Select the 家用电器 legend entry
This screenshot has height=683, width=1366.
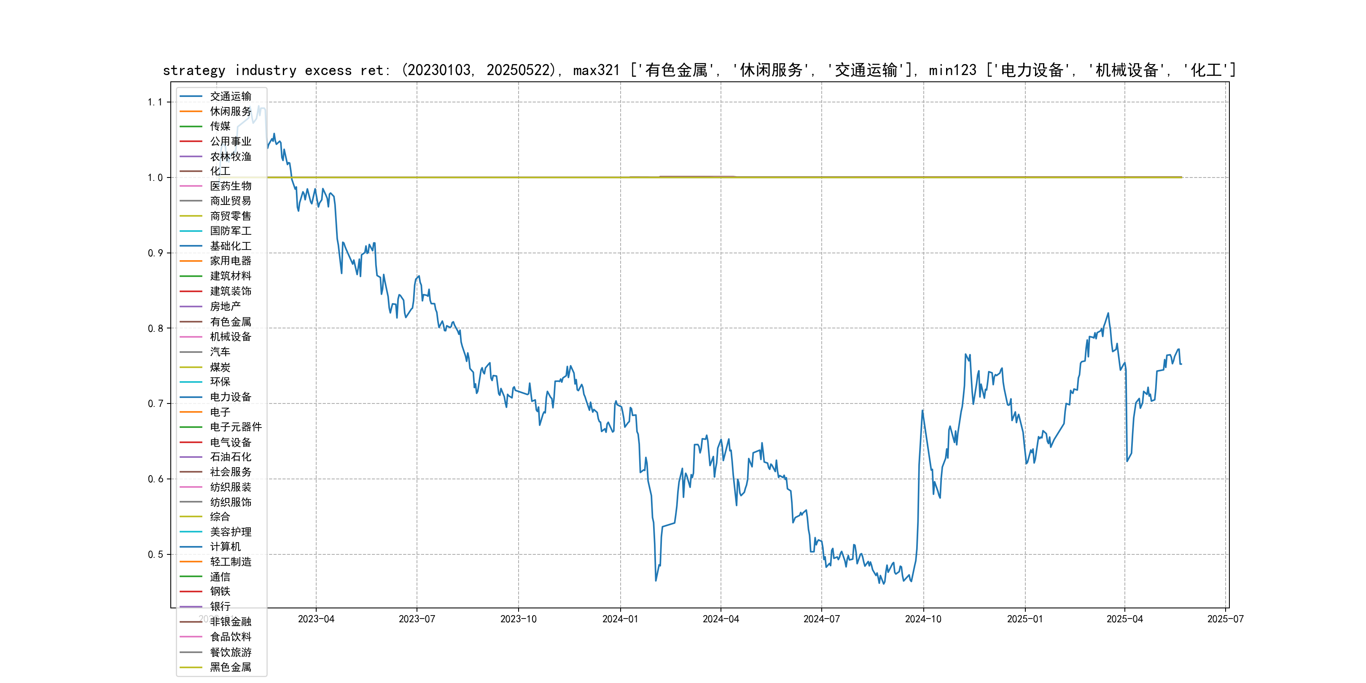pos(230,261)
